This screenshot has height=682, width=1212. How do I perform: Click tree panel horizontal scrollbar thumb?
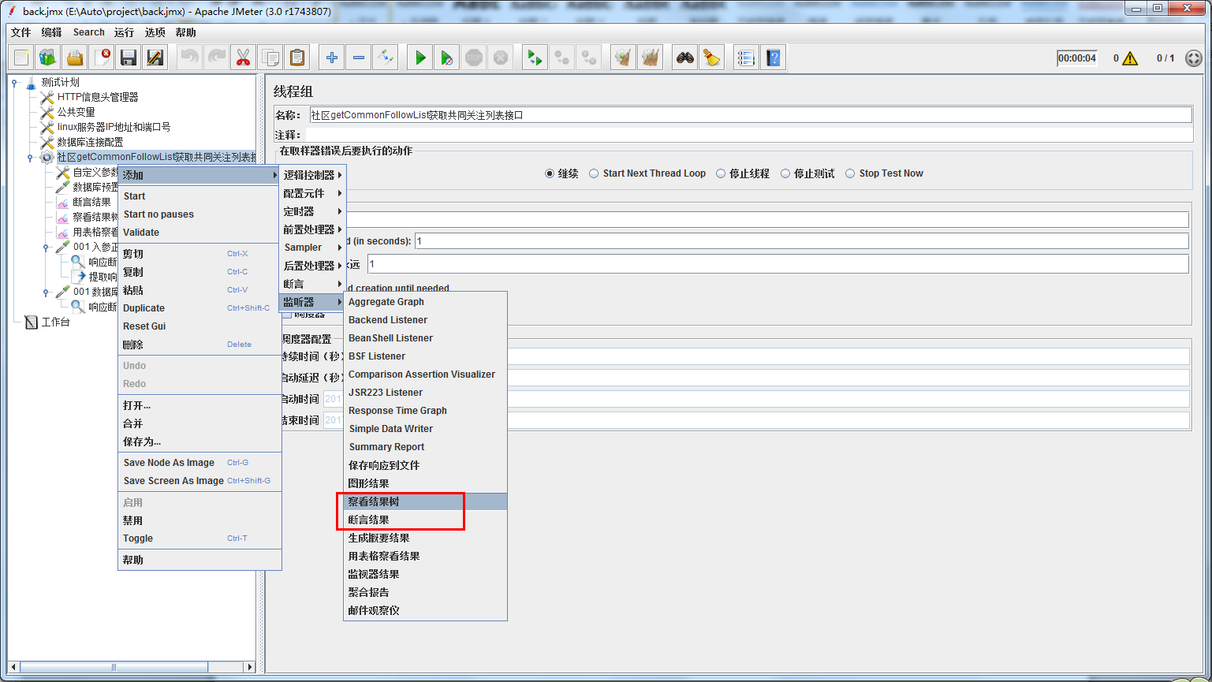[x=114, y=667]
